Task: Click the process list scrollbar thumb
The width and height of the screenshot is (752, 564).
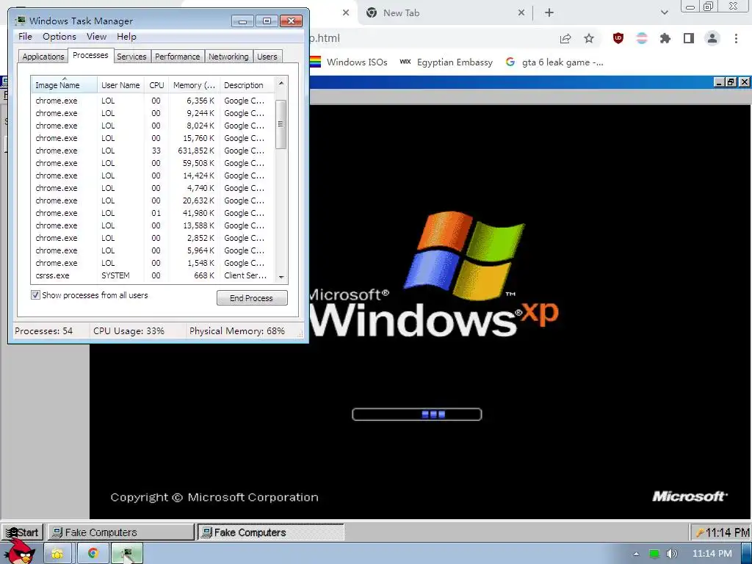Action: coord(281,124)
